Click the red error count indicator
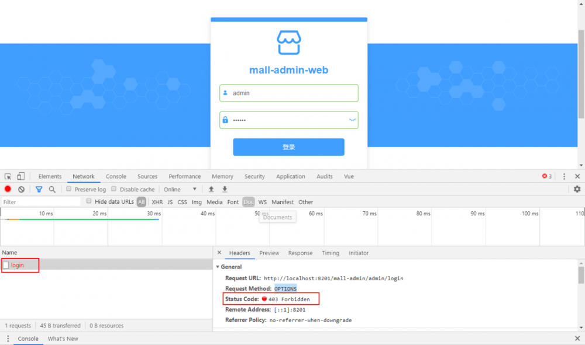Screen dimensions: 585x345 547,176
